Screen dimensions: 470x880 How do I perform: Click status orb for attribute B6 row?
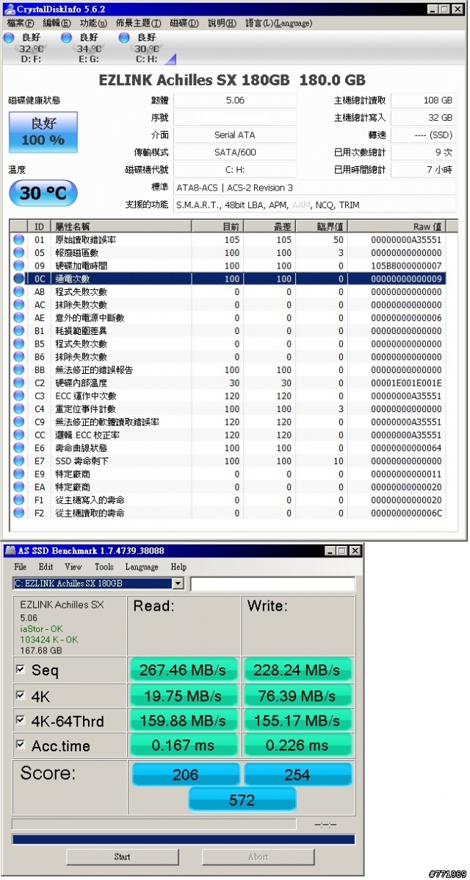tap(19, 357)
